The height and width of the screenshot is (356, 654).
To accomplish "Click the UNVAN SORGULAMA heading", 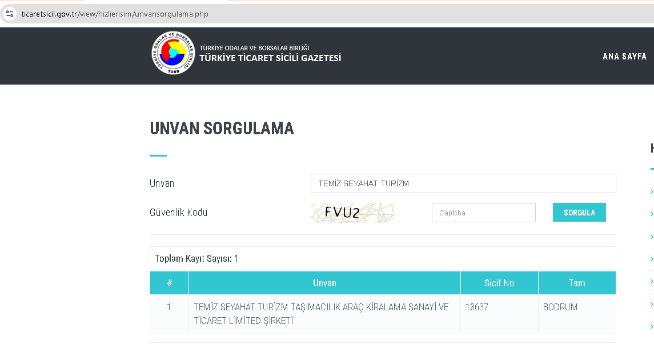I will click(x=222, y=129).
